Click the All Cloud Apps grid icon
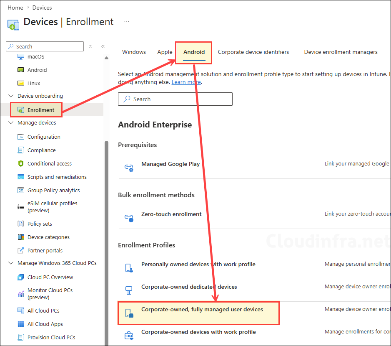The width and height of the screenshot is (391, 346). [21, 324]
